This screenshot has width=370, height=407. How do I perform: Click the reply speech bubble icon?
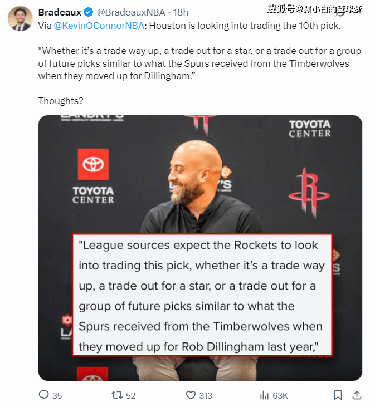[x=43, y=395]
